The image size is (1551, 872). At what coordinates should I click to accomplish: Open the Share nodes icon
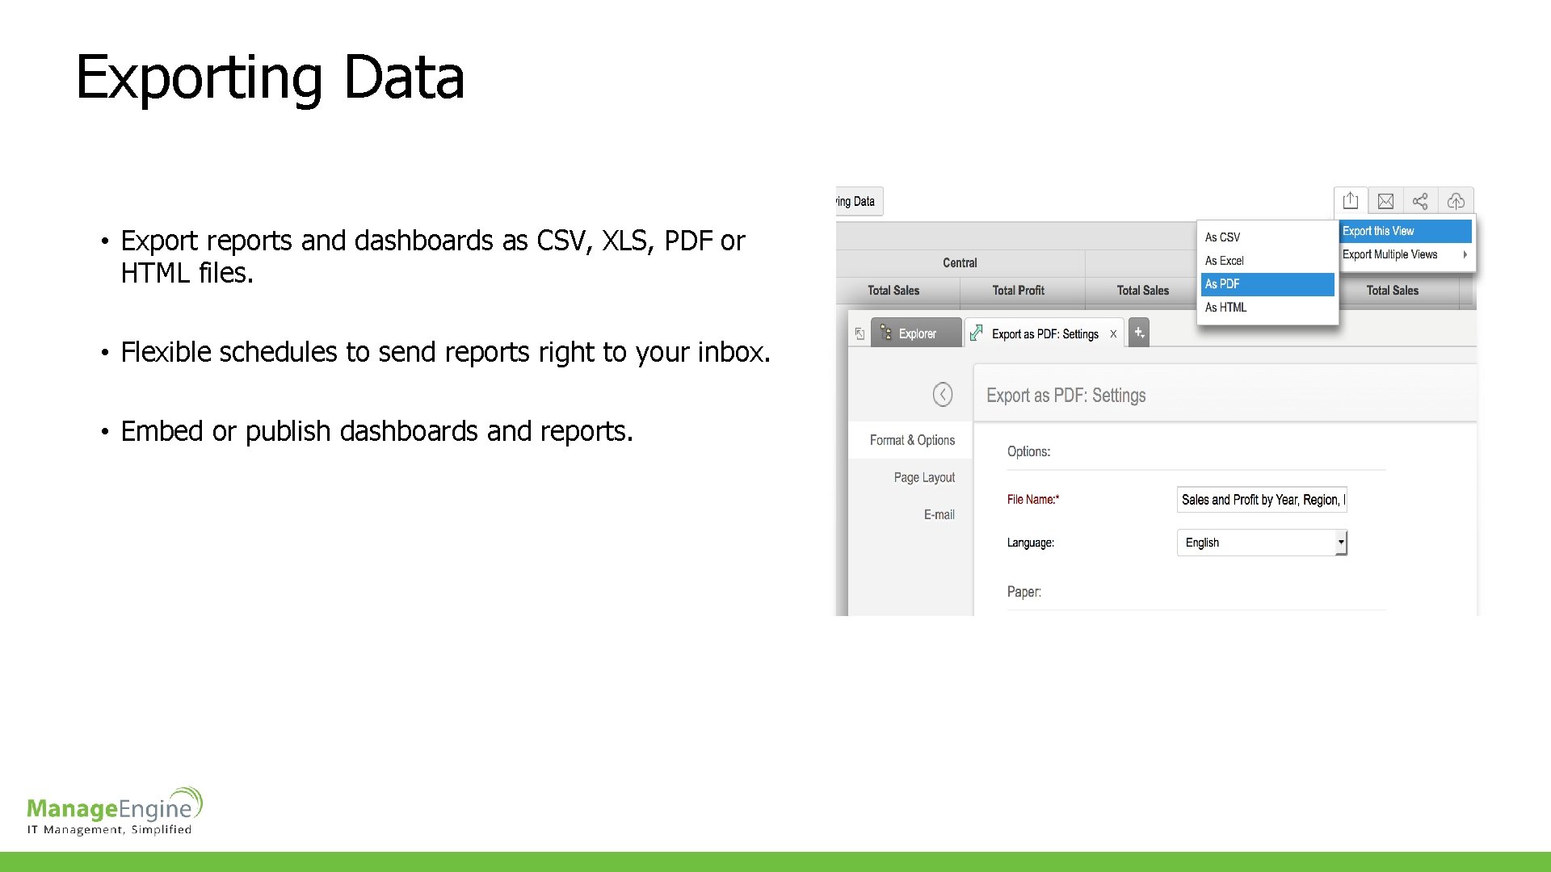pos(1420,201)
